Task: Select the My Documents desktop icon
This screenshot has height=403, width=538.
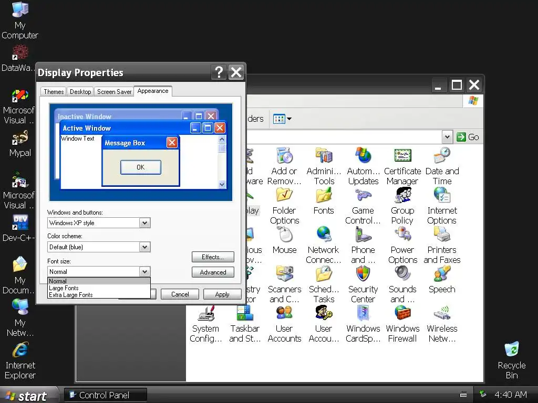Action: pyautogui.click(x=19, y=275)
